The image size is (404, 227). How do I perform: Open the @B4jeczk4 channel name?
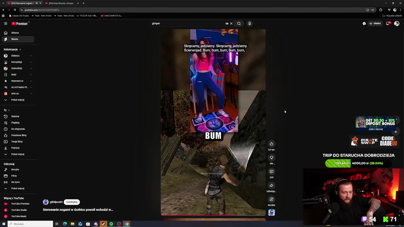click(56, 202)
